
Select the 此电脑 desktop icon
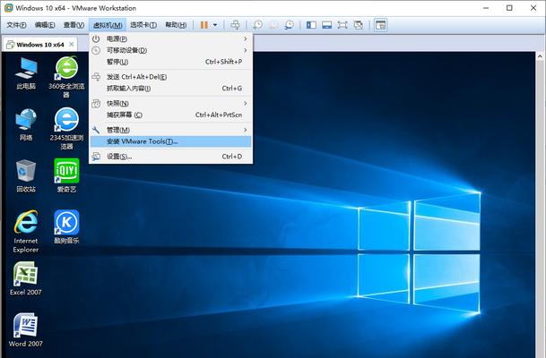(x=26, y=73)
